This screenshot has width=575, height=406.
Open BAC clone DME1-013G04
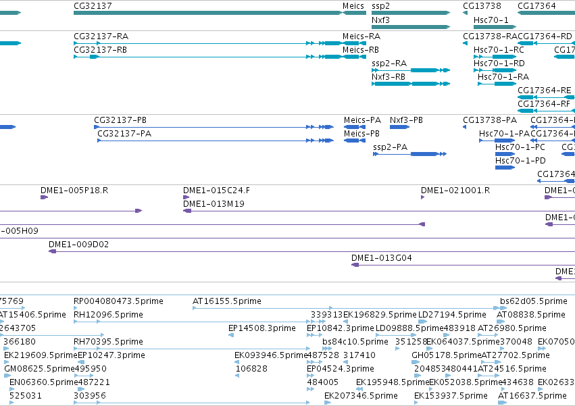(x=381, y=258)
